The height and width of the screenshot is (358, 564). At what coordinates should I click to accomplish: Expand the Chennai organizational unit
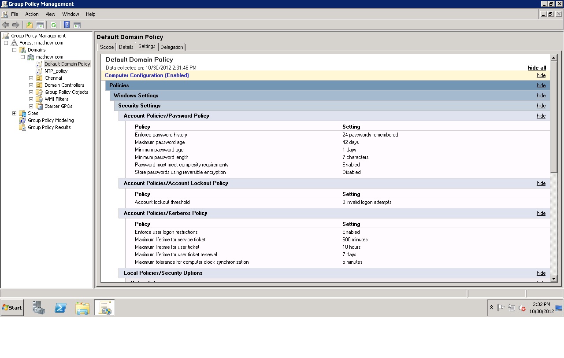[30, 78]
